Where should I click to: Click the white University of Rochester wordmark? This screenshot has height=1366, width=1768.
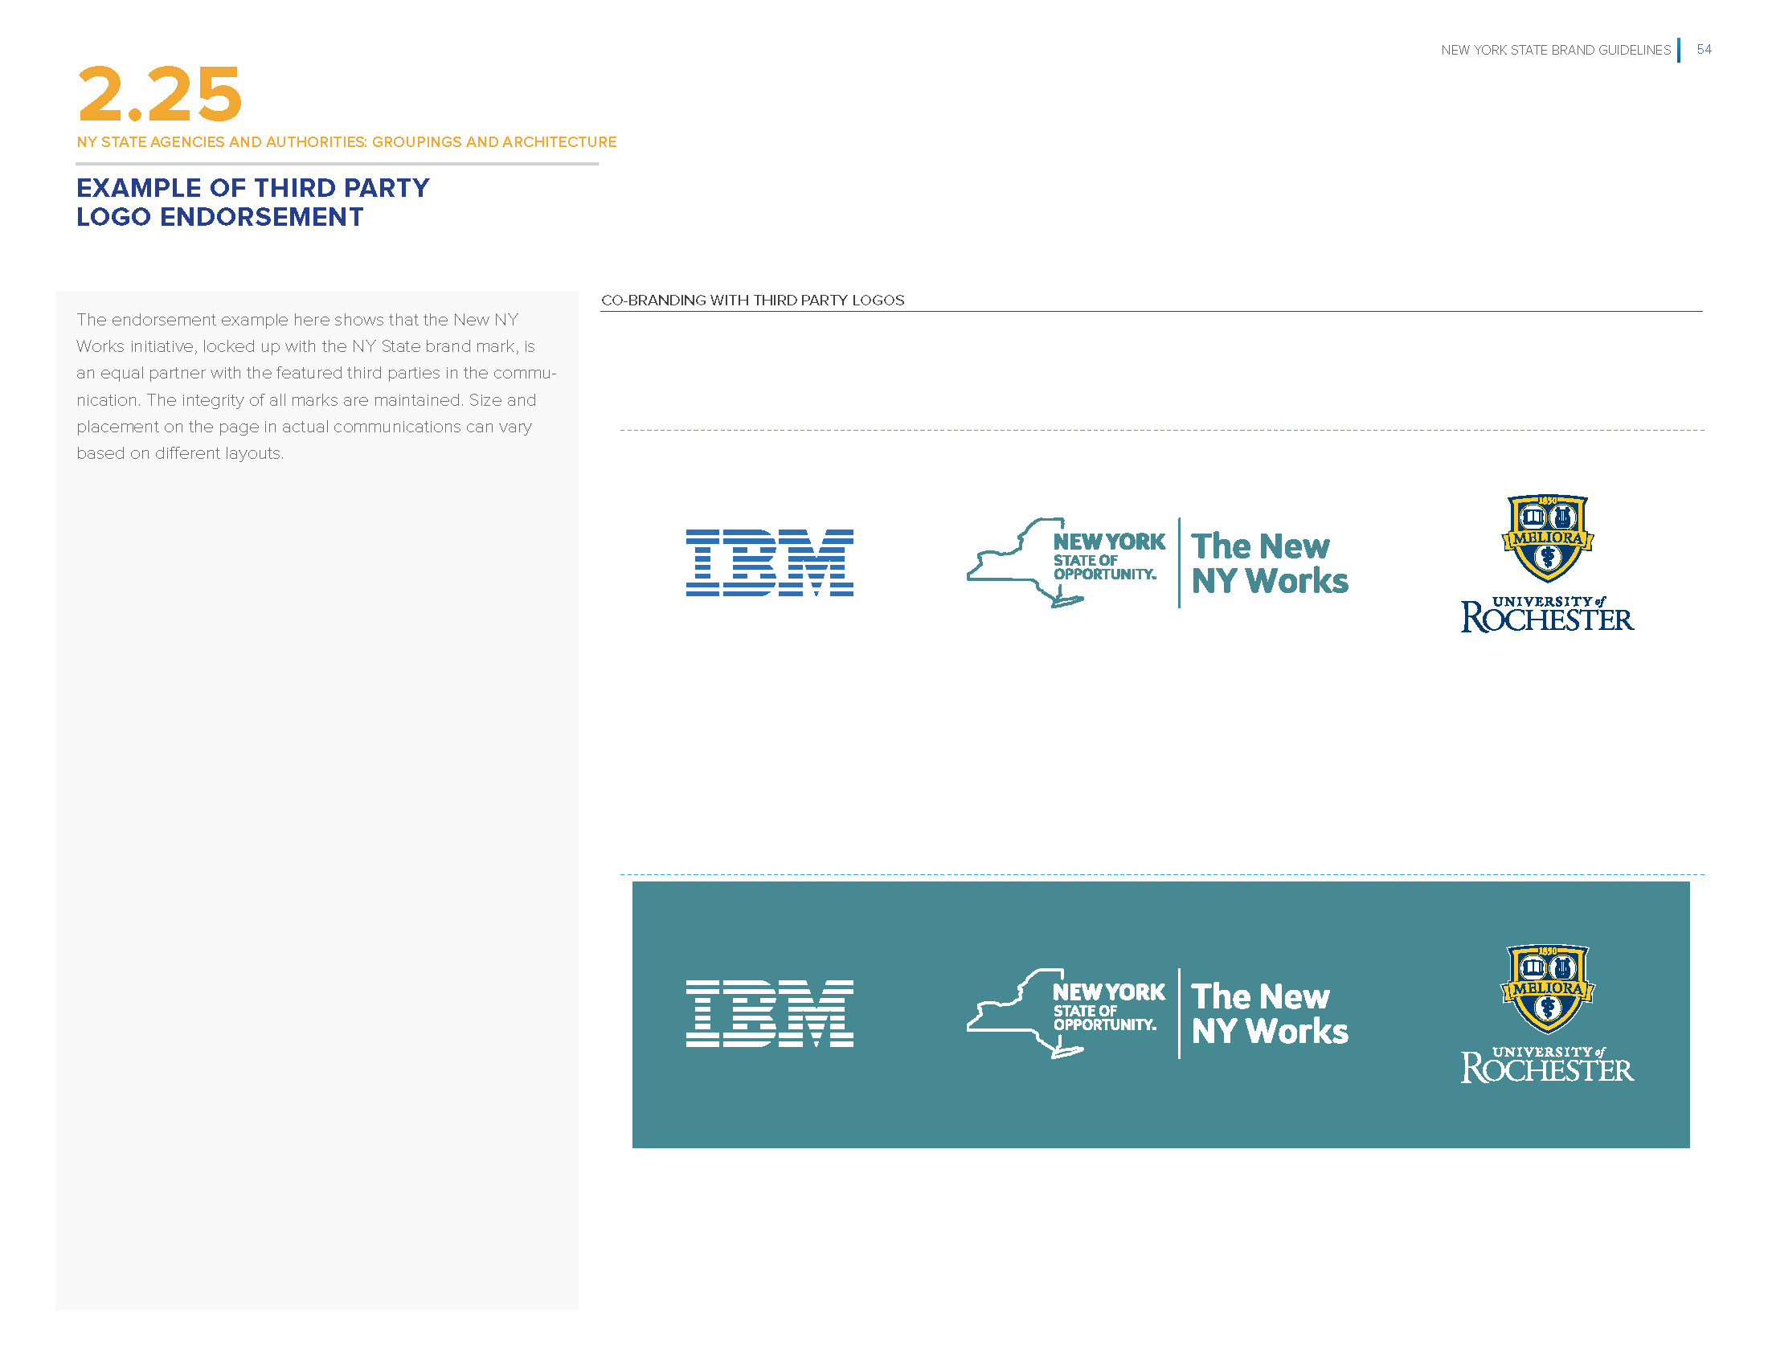tap(1547, 1067)
